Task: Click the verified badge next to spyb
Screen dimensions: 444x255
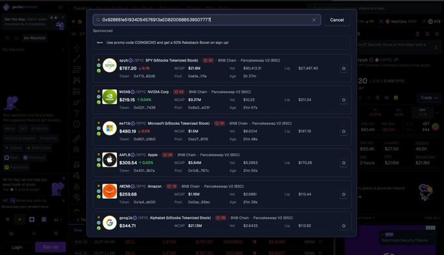Action: (x=131, y=60)
